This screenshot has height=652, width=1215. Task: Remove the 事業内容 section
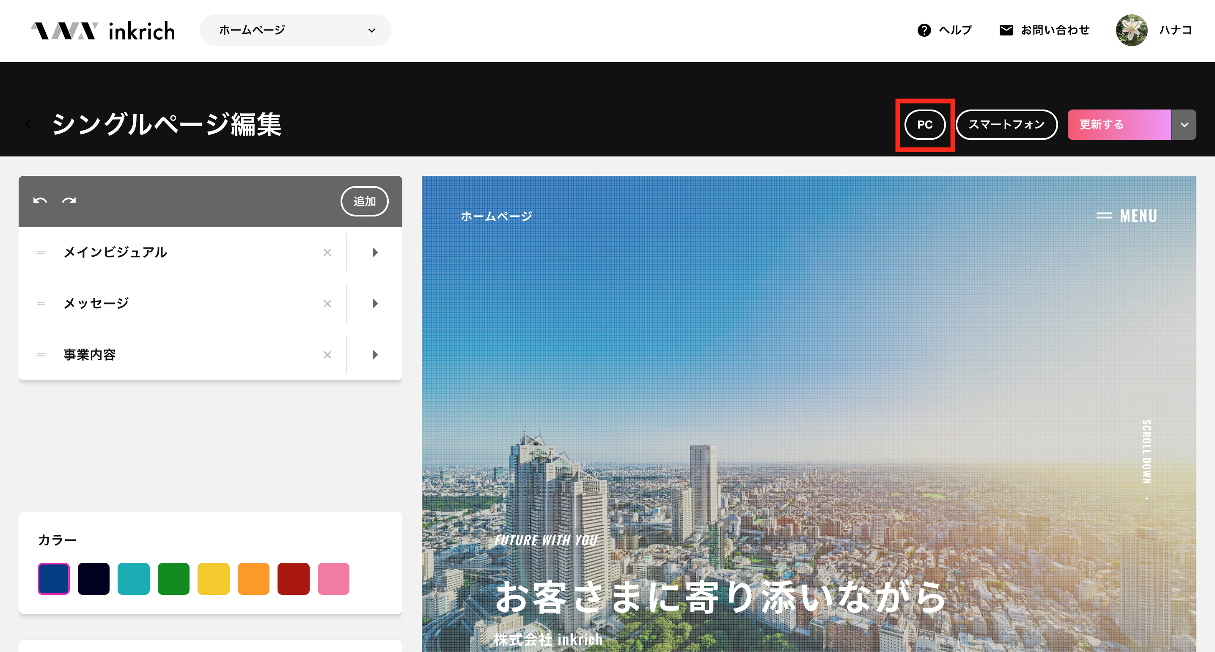[327, 354]
